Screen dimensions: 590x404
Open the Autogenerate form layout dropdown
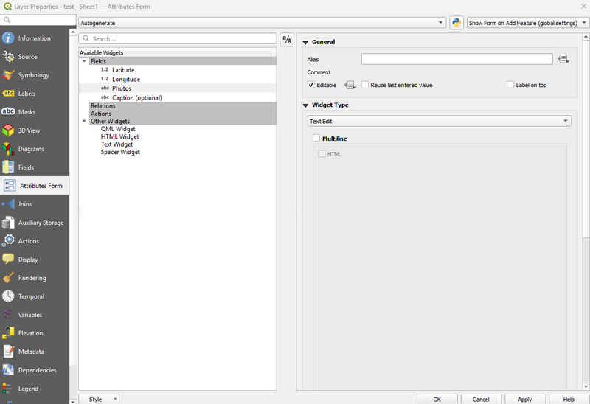262,23
